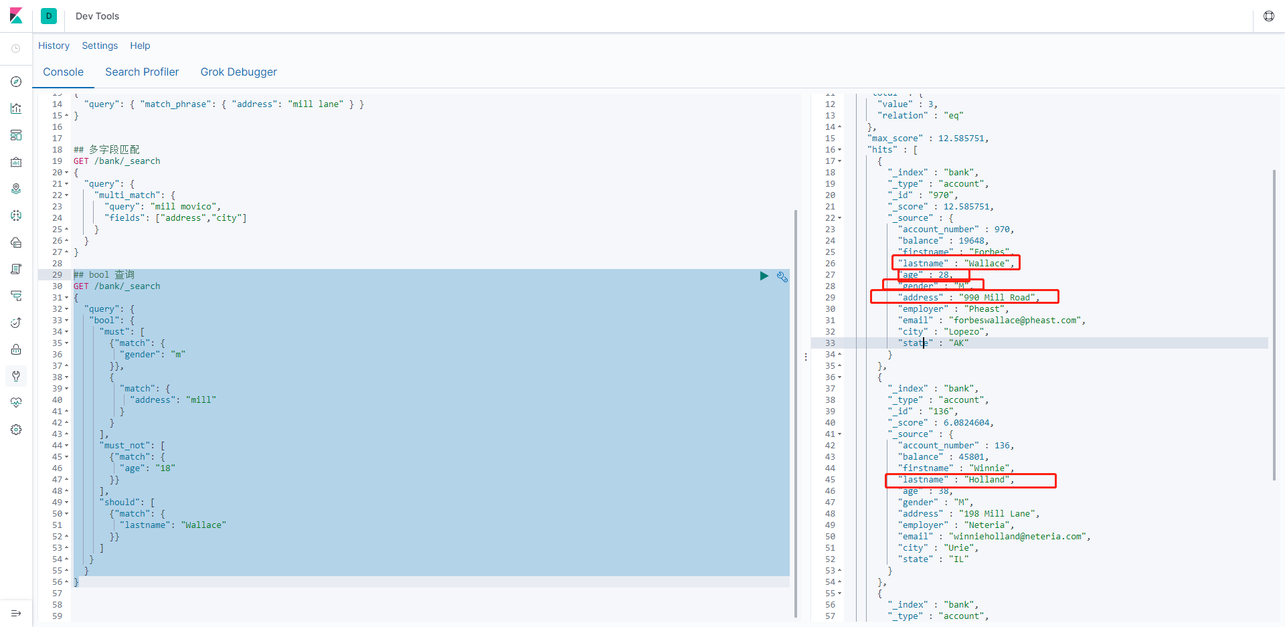Select the Dev Tools wrench icon
Screen dimensions: 1285x627
16,376
